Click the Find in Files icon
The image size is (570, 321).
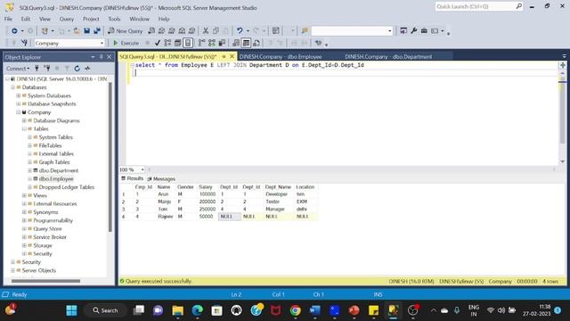point(305,31)
